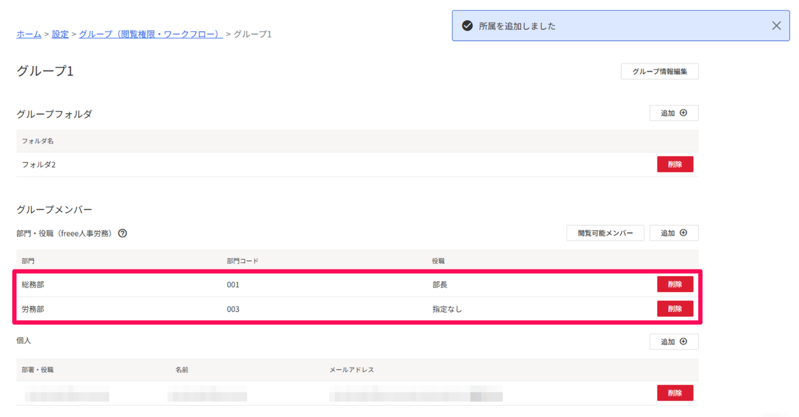Click the 個人 subsection label
The width and height of the screenshot is (799, 417).
pyautogui.click(x=24, y=341)
